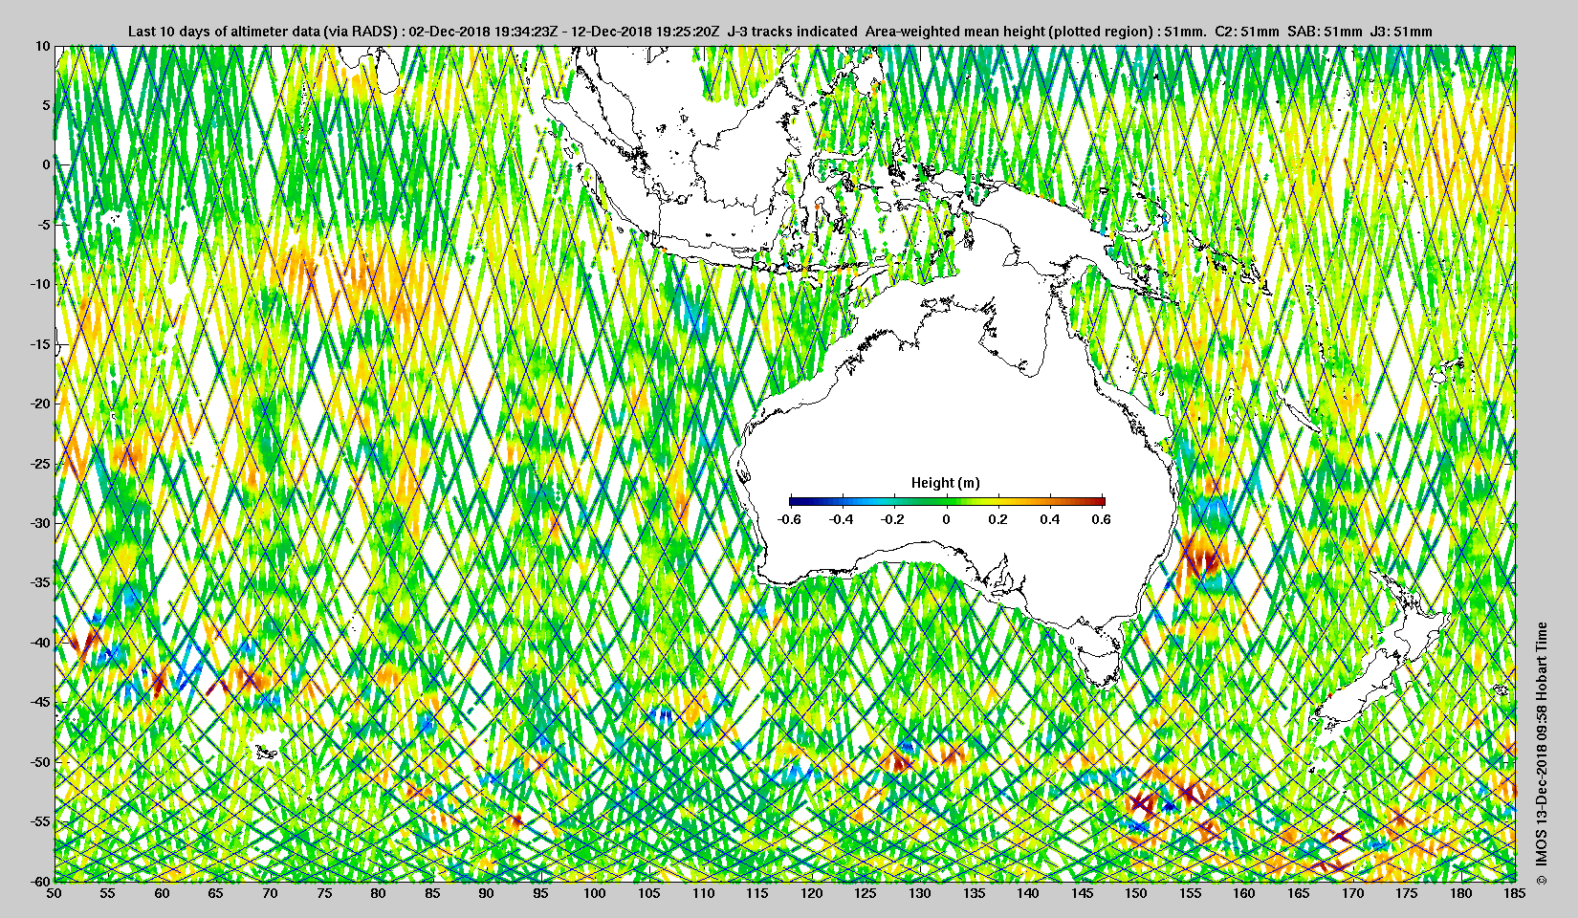
Task: Click the dark red end of the height colorbar
Action: pos(1099,501)
